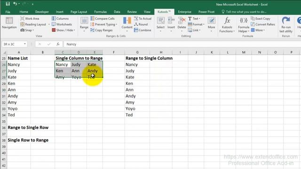The image size is (301, 169).
Task: Open the Delete tool in Editing group
Action: point(182,24)
